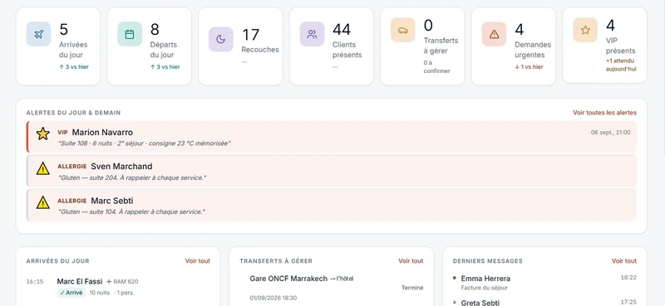This screenshot has width=665, height=306.
Task: Open the Gare ONCF Marrakech transfer
Action: tap(302, 279)
